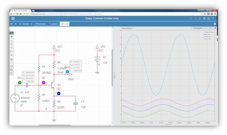Select the transistor component group
Image resolution: width=227 pixels, height=135 pixels.
pos(11,59)
